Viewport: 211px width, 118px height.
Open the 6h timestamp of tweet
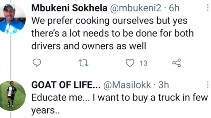pyautogui.click(x=174, y=8)
